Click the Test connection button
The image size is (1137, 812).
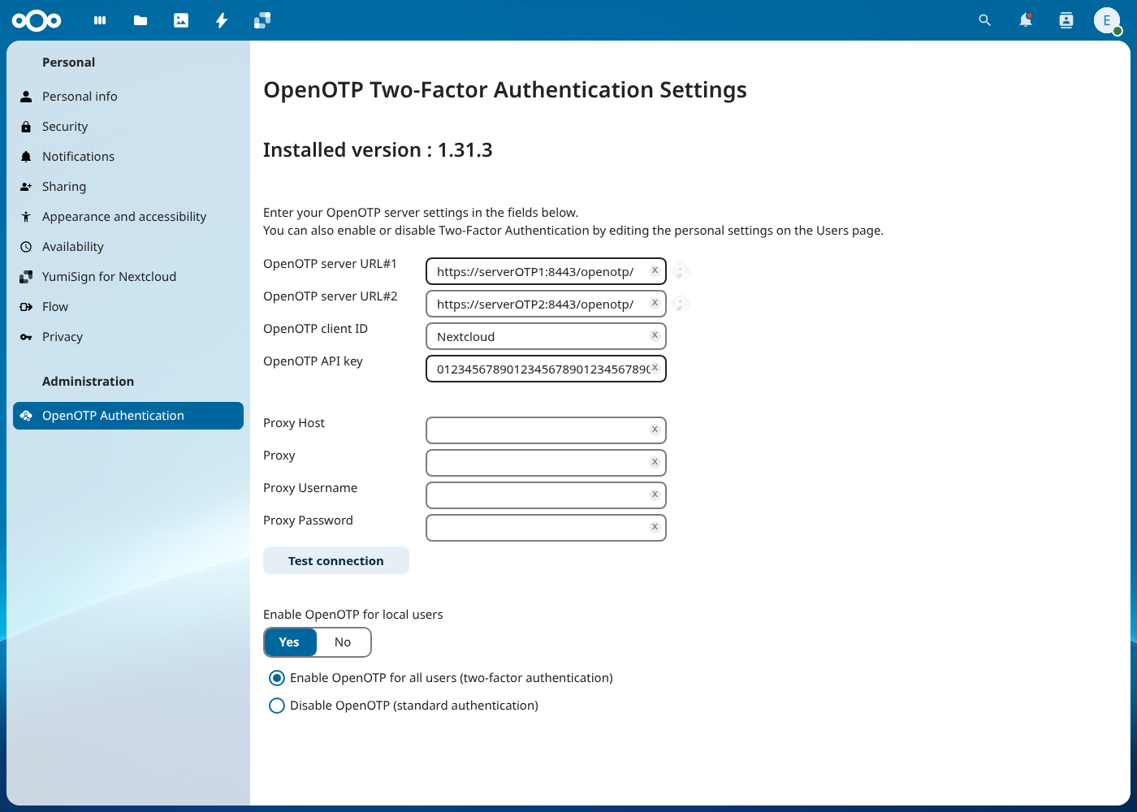336,560
